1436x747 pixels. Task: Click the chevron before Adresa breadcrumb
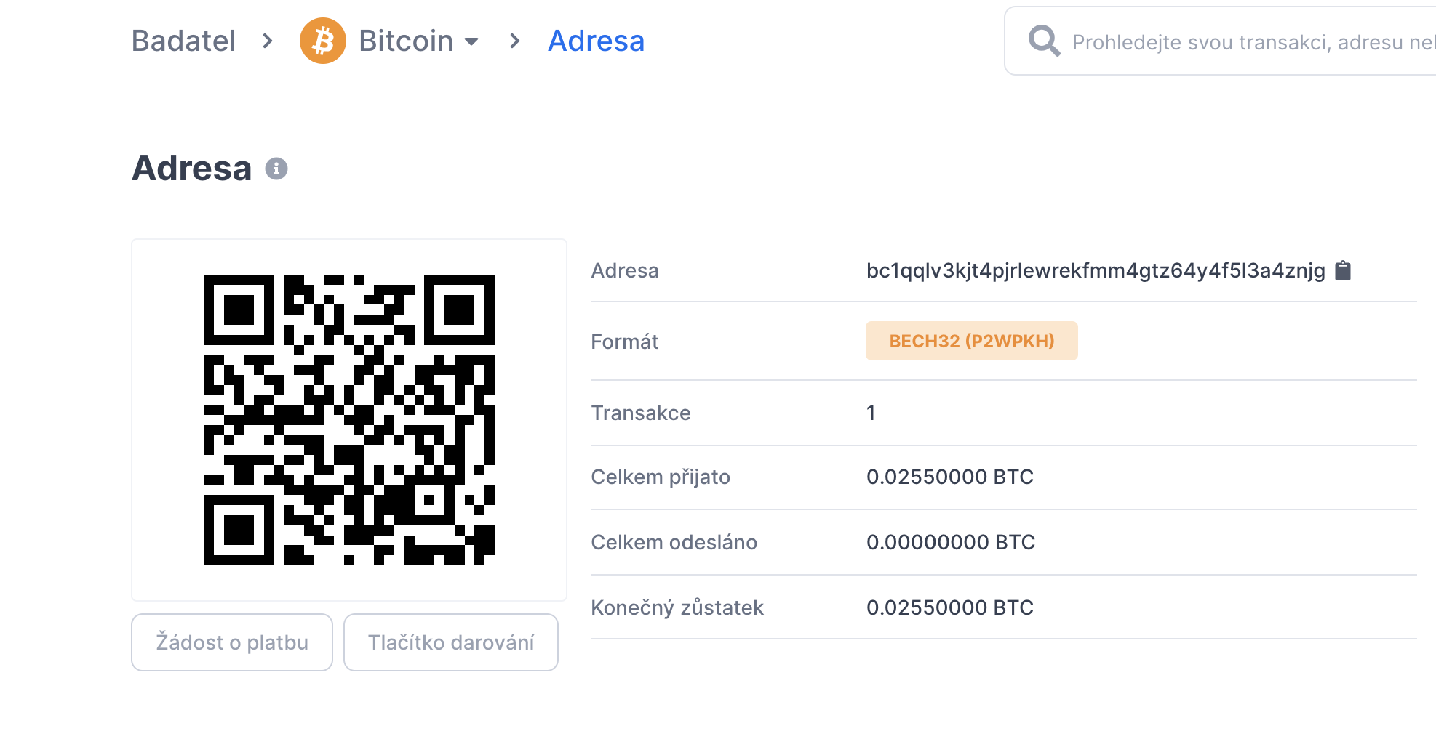tap(515, 41)
